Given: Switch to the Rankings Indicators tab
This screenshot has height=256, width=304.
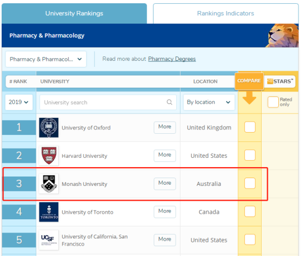Looking at the screenshot, I should [226, 13].
